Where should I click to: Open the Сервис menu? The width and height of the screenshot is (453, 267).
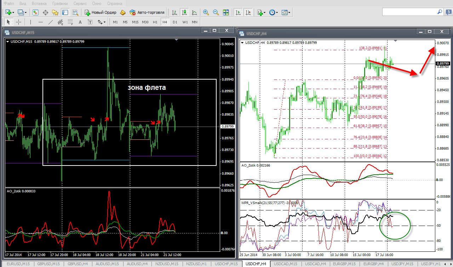coord(80,3)
